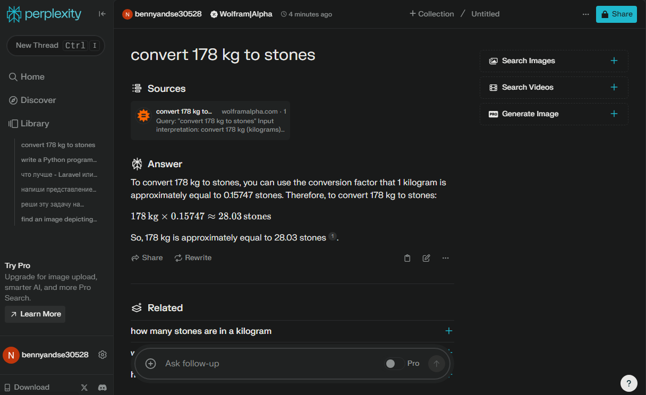Edit the query with the pencil icon

coord(426,258)
